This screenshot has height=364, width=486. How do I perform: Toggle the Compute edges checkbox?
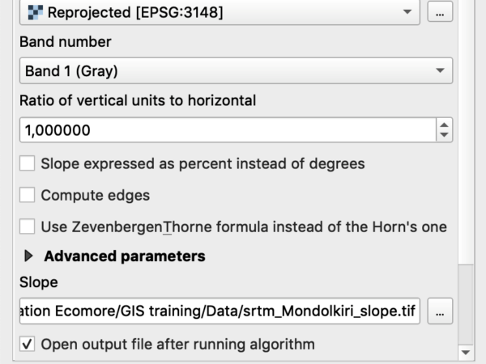point(28,195)
